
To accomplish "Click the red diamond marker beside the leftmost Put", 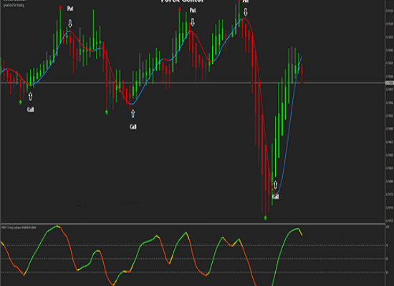I will 60,8.
